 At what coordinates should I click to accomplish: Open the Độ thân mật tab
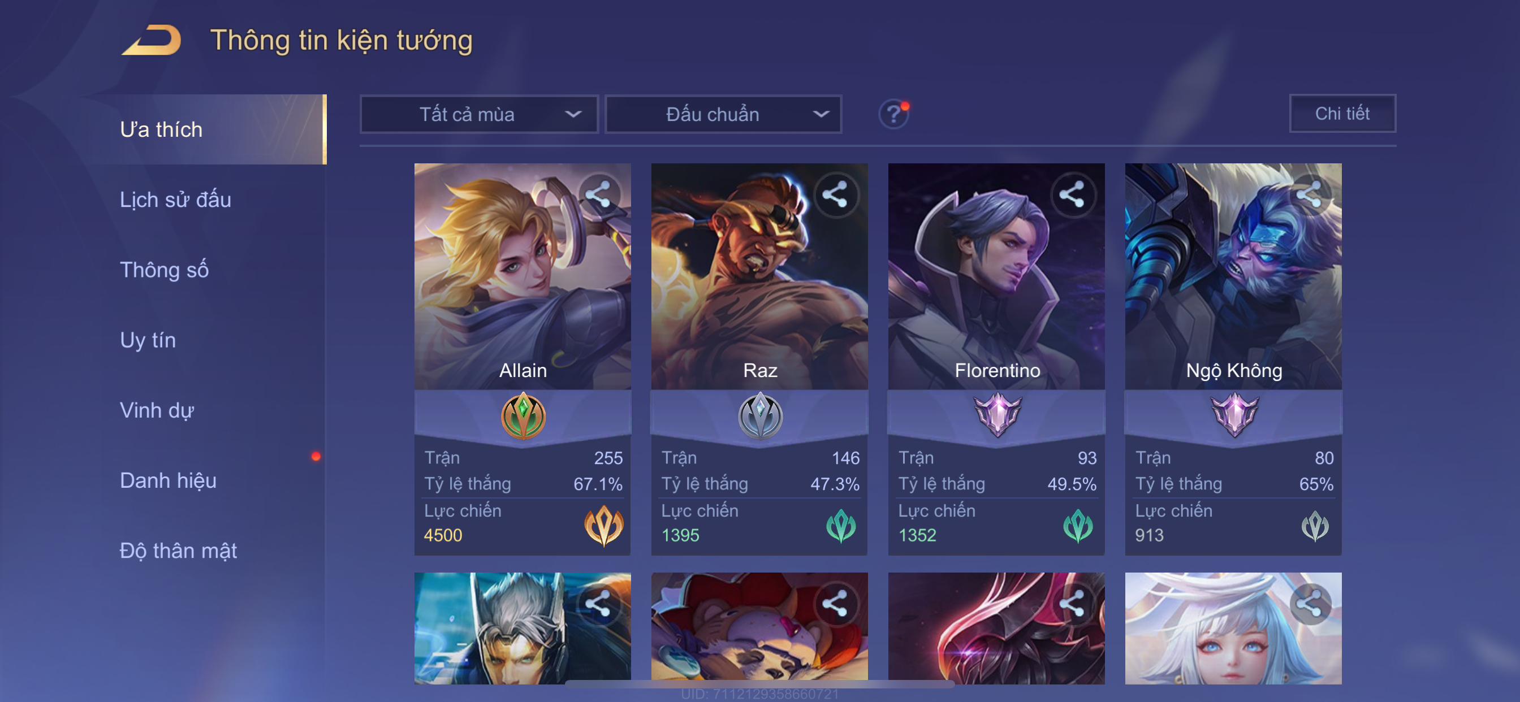click(x=178, y=551)
